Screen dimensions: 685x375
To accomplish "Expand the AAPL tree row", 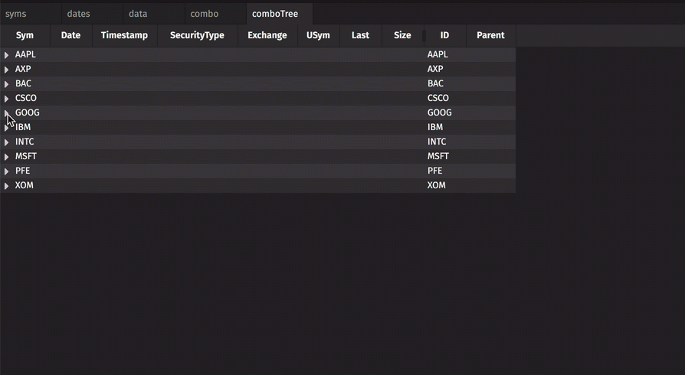I will tap(7, 55).
